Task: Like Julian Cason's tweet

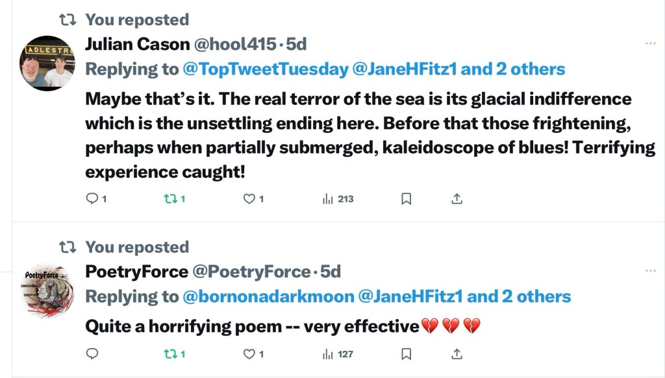Action: pos(249,199)
